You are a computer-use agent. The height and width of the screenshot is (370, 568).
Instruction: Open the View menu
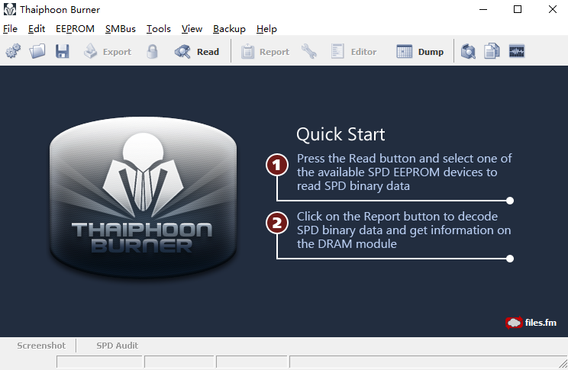(x=192, y=28)
